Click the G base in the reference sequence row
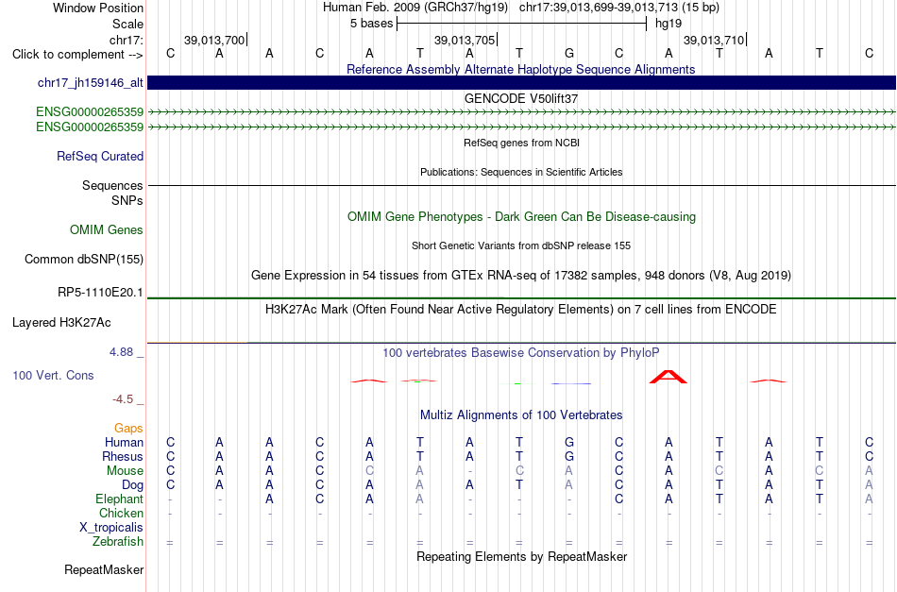This screenshot has height=592, width=897. point(569,54)
